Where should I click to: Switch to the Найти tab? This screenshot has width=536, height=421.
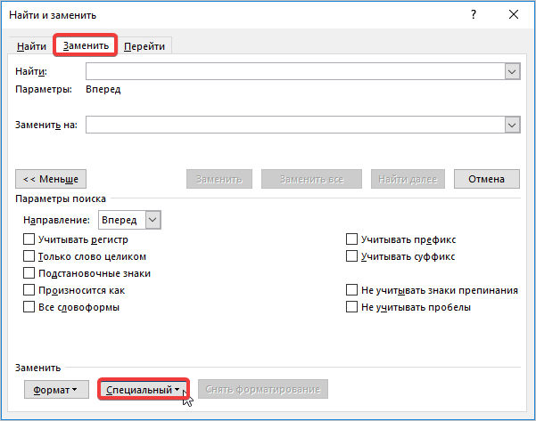pos(32,46)
